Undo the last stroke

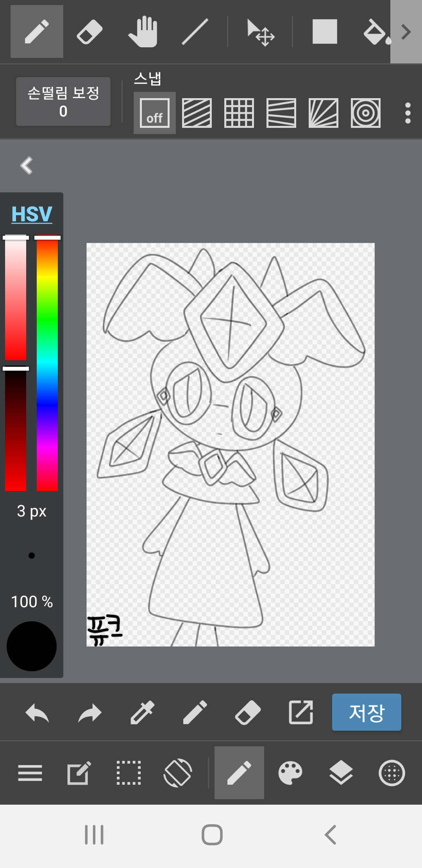[x=37, y=713]
